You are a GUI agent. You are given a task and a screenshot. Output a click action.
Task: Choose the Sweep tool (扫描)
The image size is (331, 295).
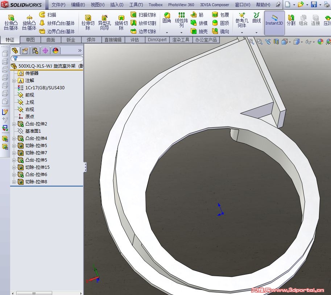coord(48,15)
